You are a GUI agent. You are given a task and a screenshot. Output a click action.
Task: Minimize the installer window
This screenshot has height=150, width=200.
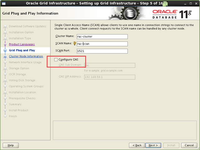pyautogui.click(x=185, y=3)
